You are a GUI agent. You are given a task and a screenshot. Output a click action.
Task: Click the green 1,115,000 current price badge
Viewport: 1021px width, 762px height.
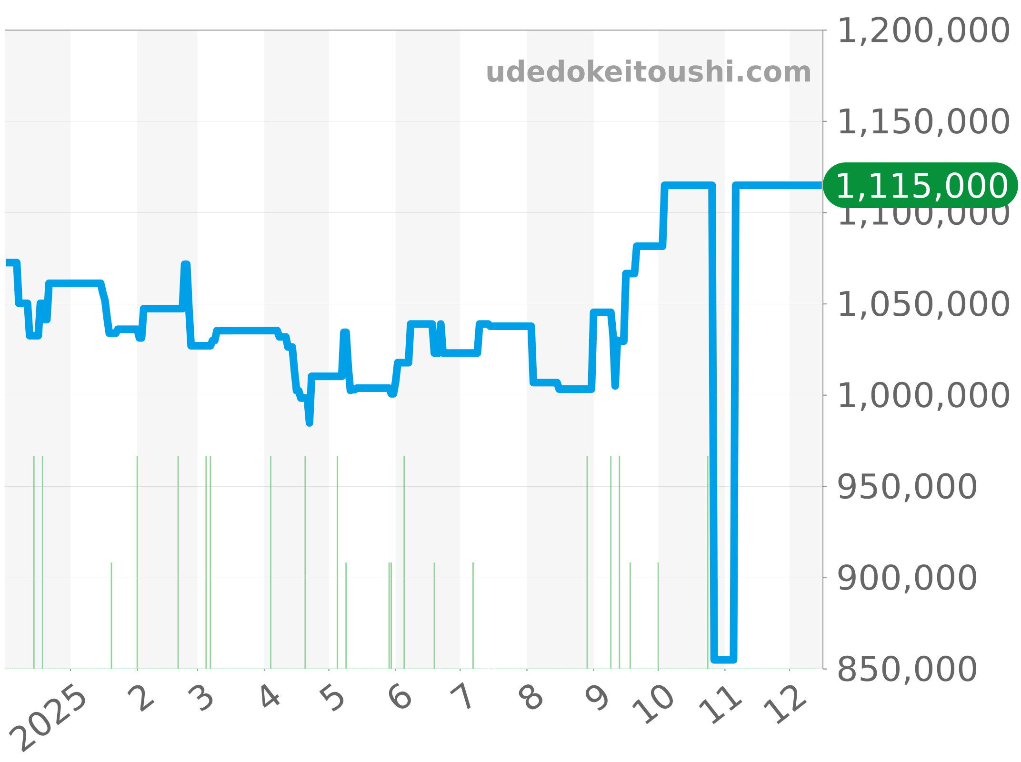[x=920, y=186]
